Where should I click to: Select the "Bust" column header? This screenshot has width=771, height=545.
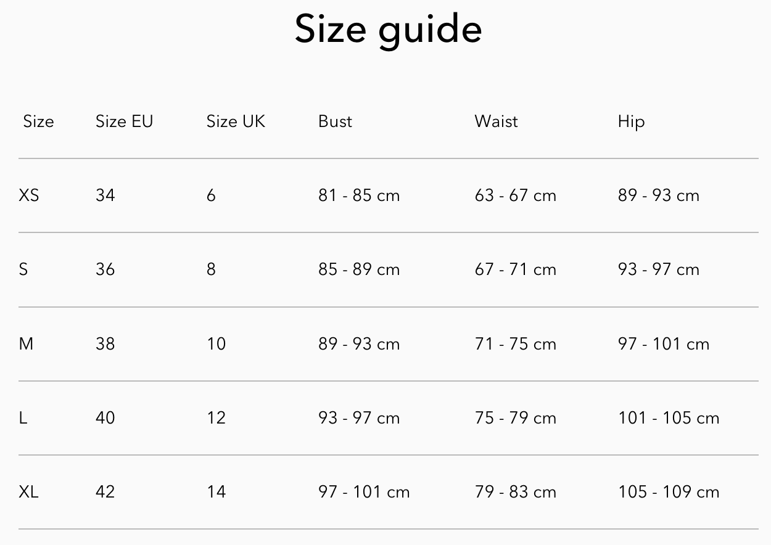335,121
